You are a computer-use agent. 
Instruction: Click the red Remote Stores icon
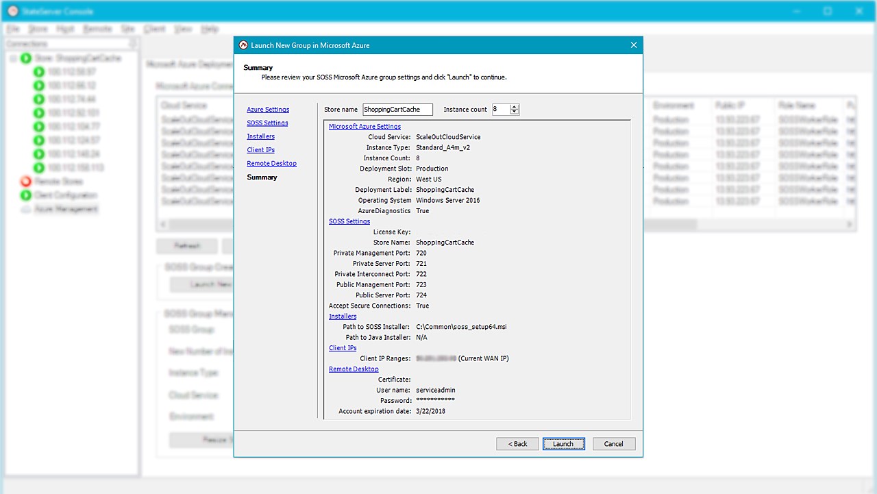26,182
